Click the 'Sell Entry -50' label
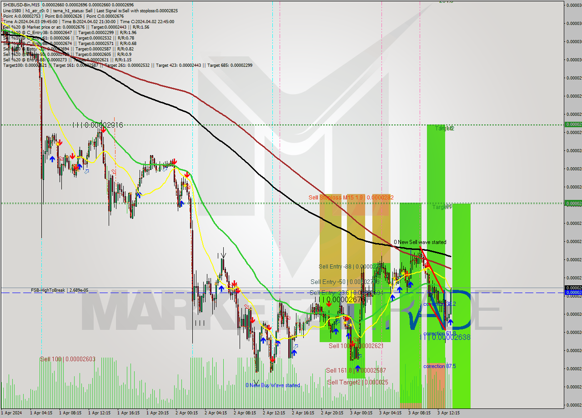This screenshot has width=582, height=418. coord(345,282)
